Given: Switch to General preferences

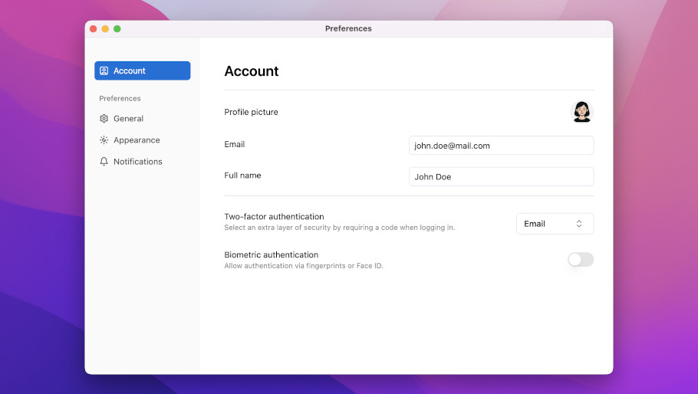Looking at the screenshot, I should tap(129, 119).
